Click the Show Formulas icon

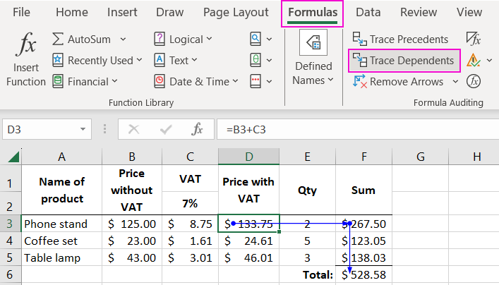[x=473, y=40]
